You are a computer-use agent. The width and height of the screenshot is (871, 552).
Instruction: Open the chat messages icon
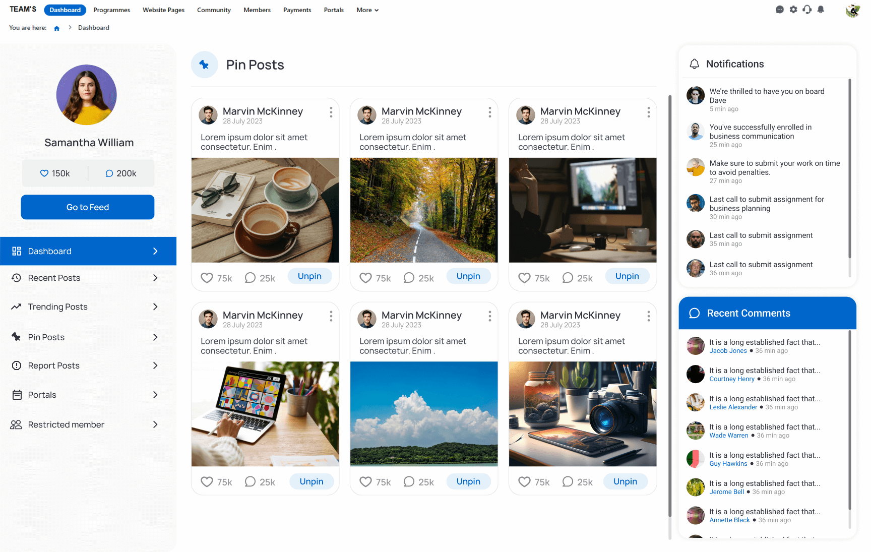tap(780, 10)
